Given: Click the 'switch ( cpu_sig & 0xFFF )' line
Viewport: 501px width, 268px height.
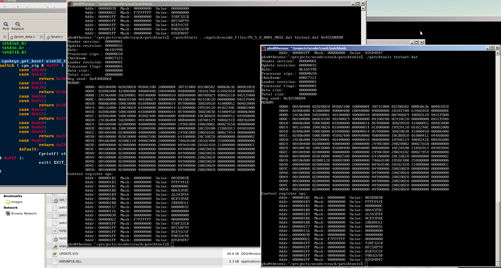Looking at the screenshot, I should (x=32, y=66).
